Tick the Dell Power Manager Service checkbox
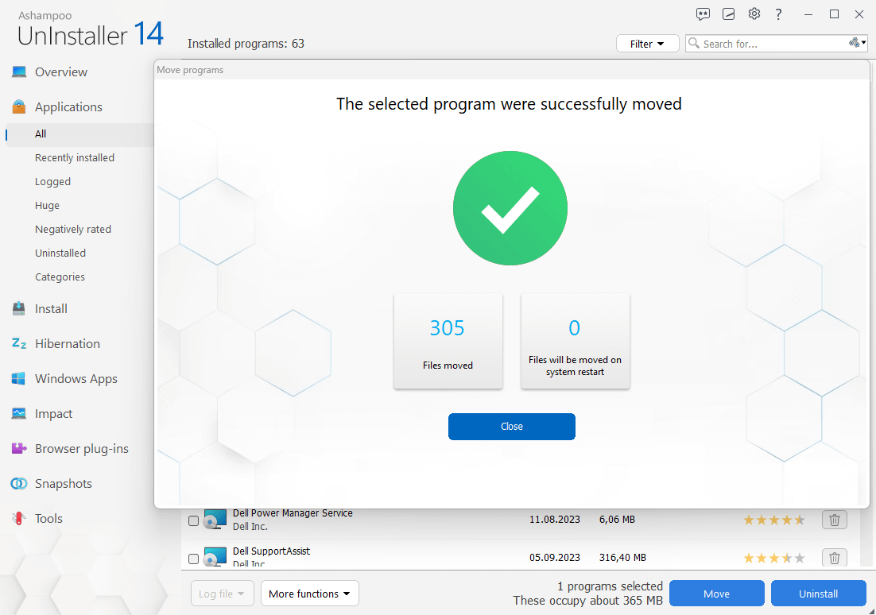Viewport: 876px width, 615px height. [193, 521]
